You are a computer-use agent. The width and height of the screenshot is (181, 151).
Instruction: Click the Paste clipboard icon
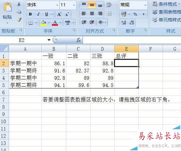[x=7, y=7]
